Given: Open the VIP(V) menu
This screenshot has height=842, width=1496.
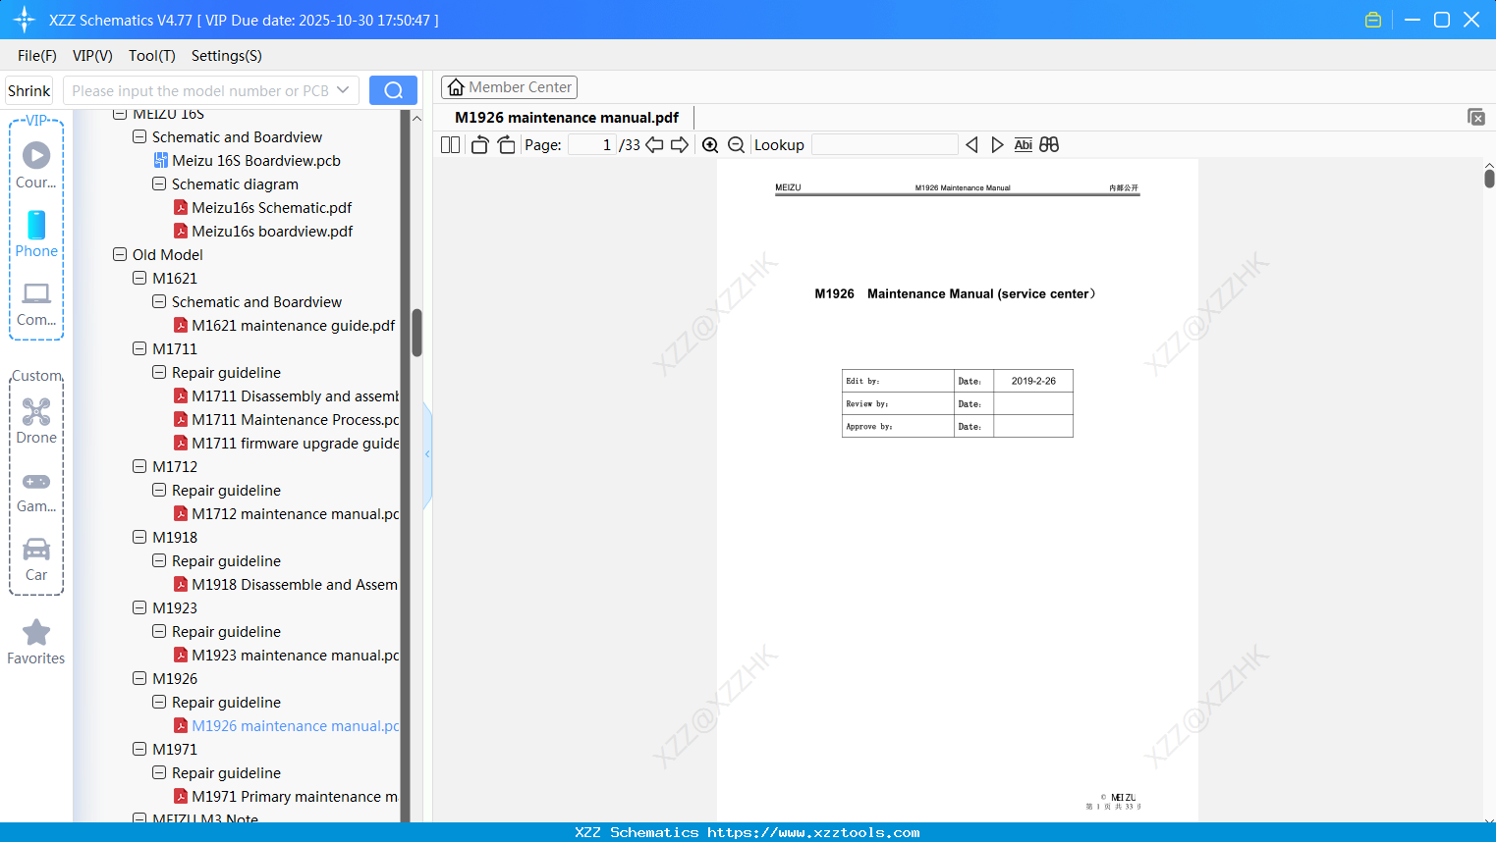Looking at the screenshot, I should 92,56.
